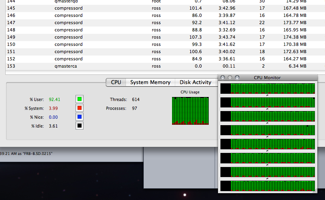Screen dimensions: 325x200
Task: Click the 86.0 CPU percentage cell
Action: (x=197, y=16)
